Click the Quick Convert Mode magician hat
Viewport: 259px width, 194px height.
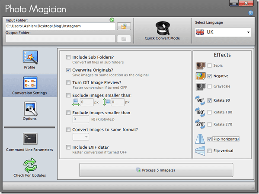pos(163,28)
